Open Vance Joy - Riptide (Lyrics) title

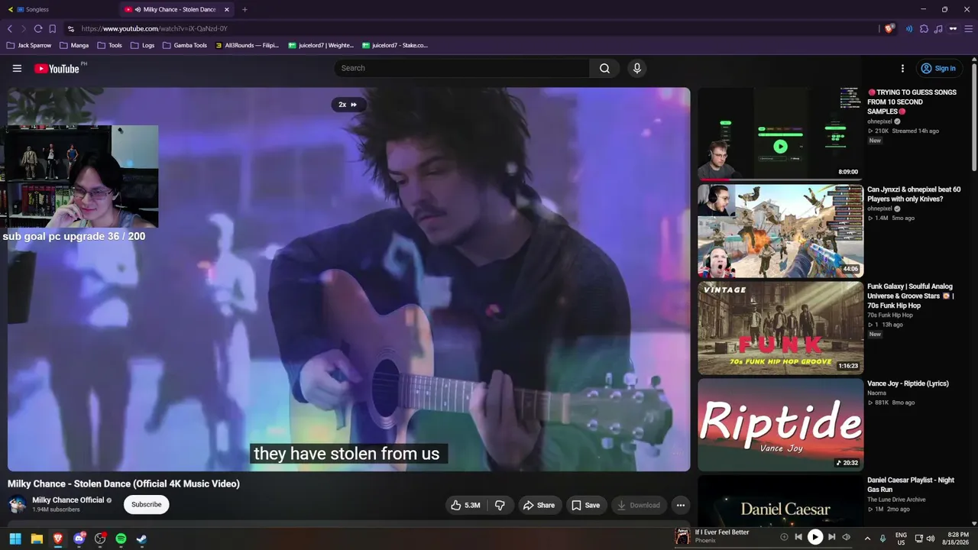908,383
